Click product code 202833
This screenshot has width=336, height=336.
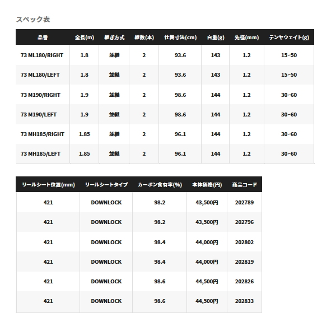(x=244, y=301)
